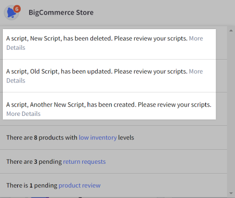
Task: Click the bold number 3 in returns notice
Action: pyautogui.click(x=36, y=161)
